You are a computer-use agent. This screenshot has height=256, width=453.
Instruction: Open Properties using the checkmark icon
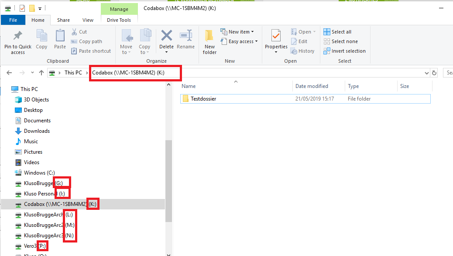tap(276, 36)
